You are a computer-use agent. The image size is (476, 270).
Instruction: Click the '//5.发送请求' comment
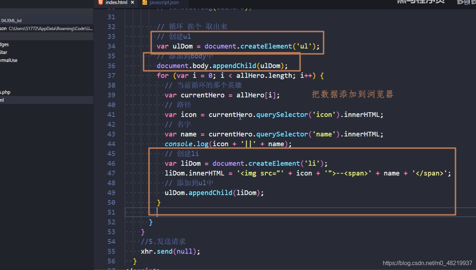point(163,241)
